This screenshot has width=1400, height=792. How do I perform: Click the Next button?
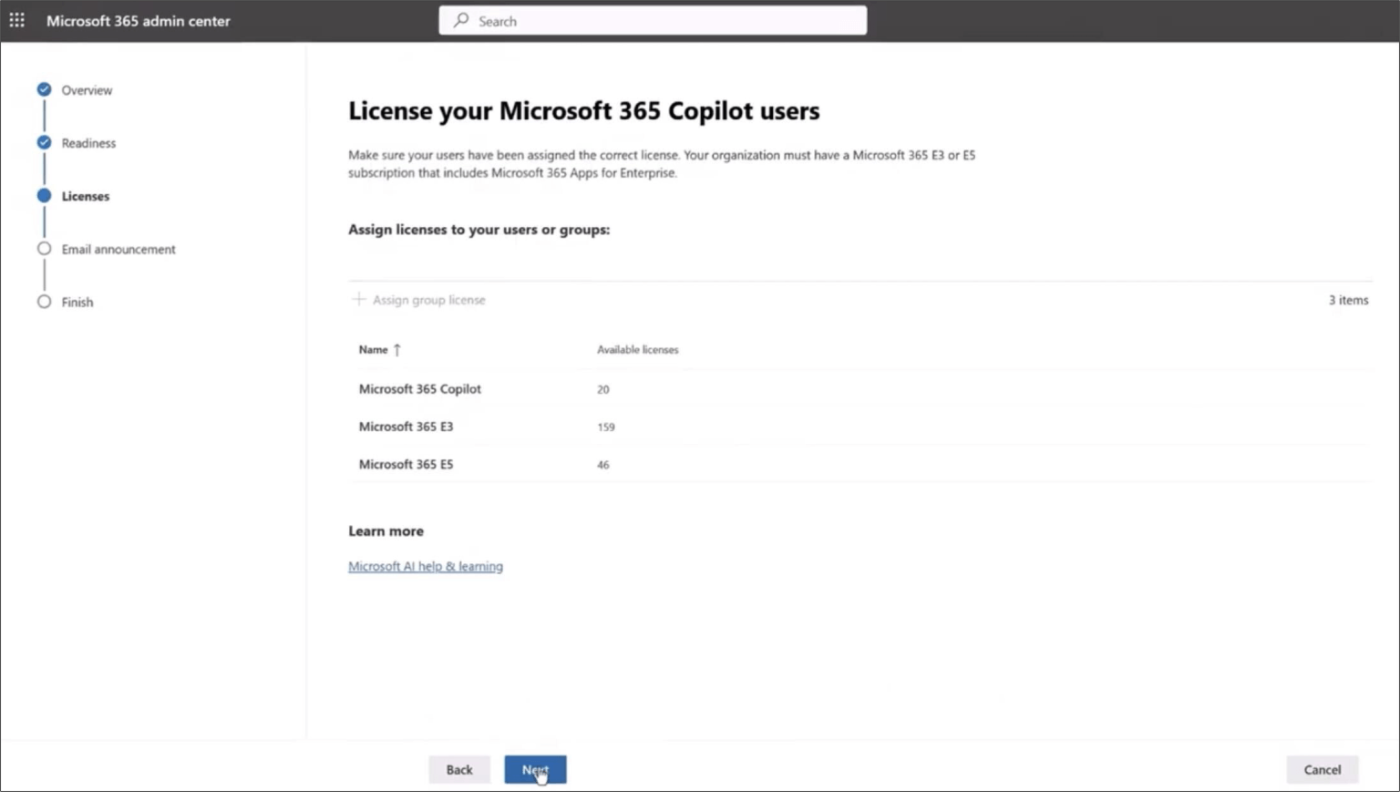535,769
